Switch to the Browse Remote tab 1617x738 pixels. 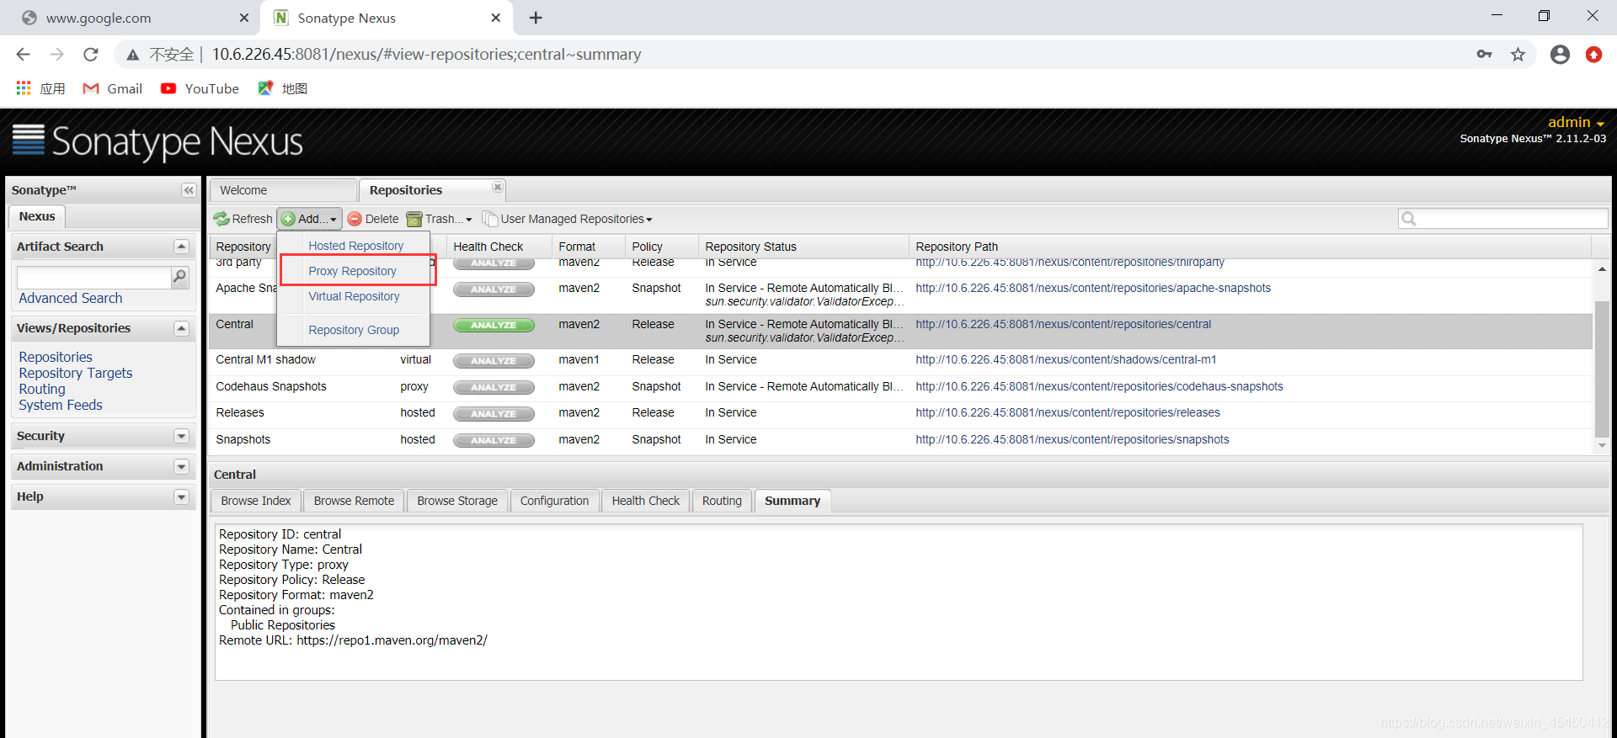[x=354, y=501]
